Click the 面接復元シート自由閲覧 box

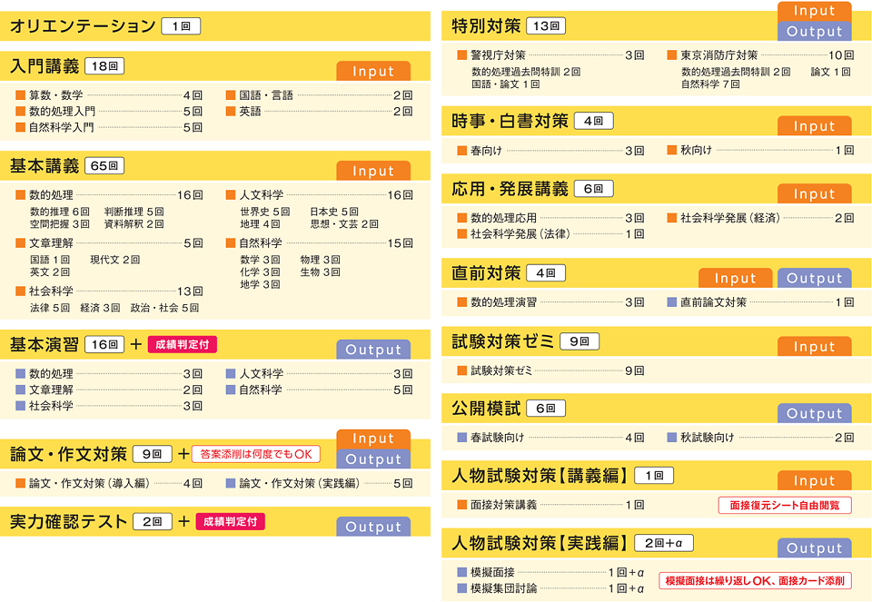point(785,505)
